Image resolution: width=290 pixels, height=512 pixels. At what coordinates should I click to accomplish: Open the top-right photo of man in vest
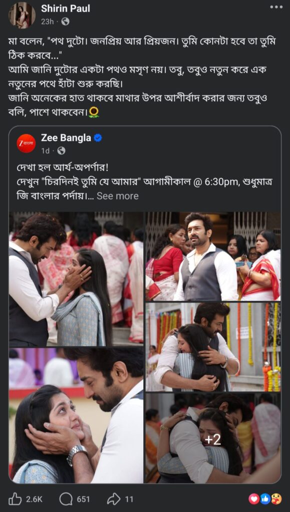(x=213, y=256)
